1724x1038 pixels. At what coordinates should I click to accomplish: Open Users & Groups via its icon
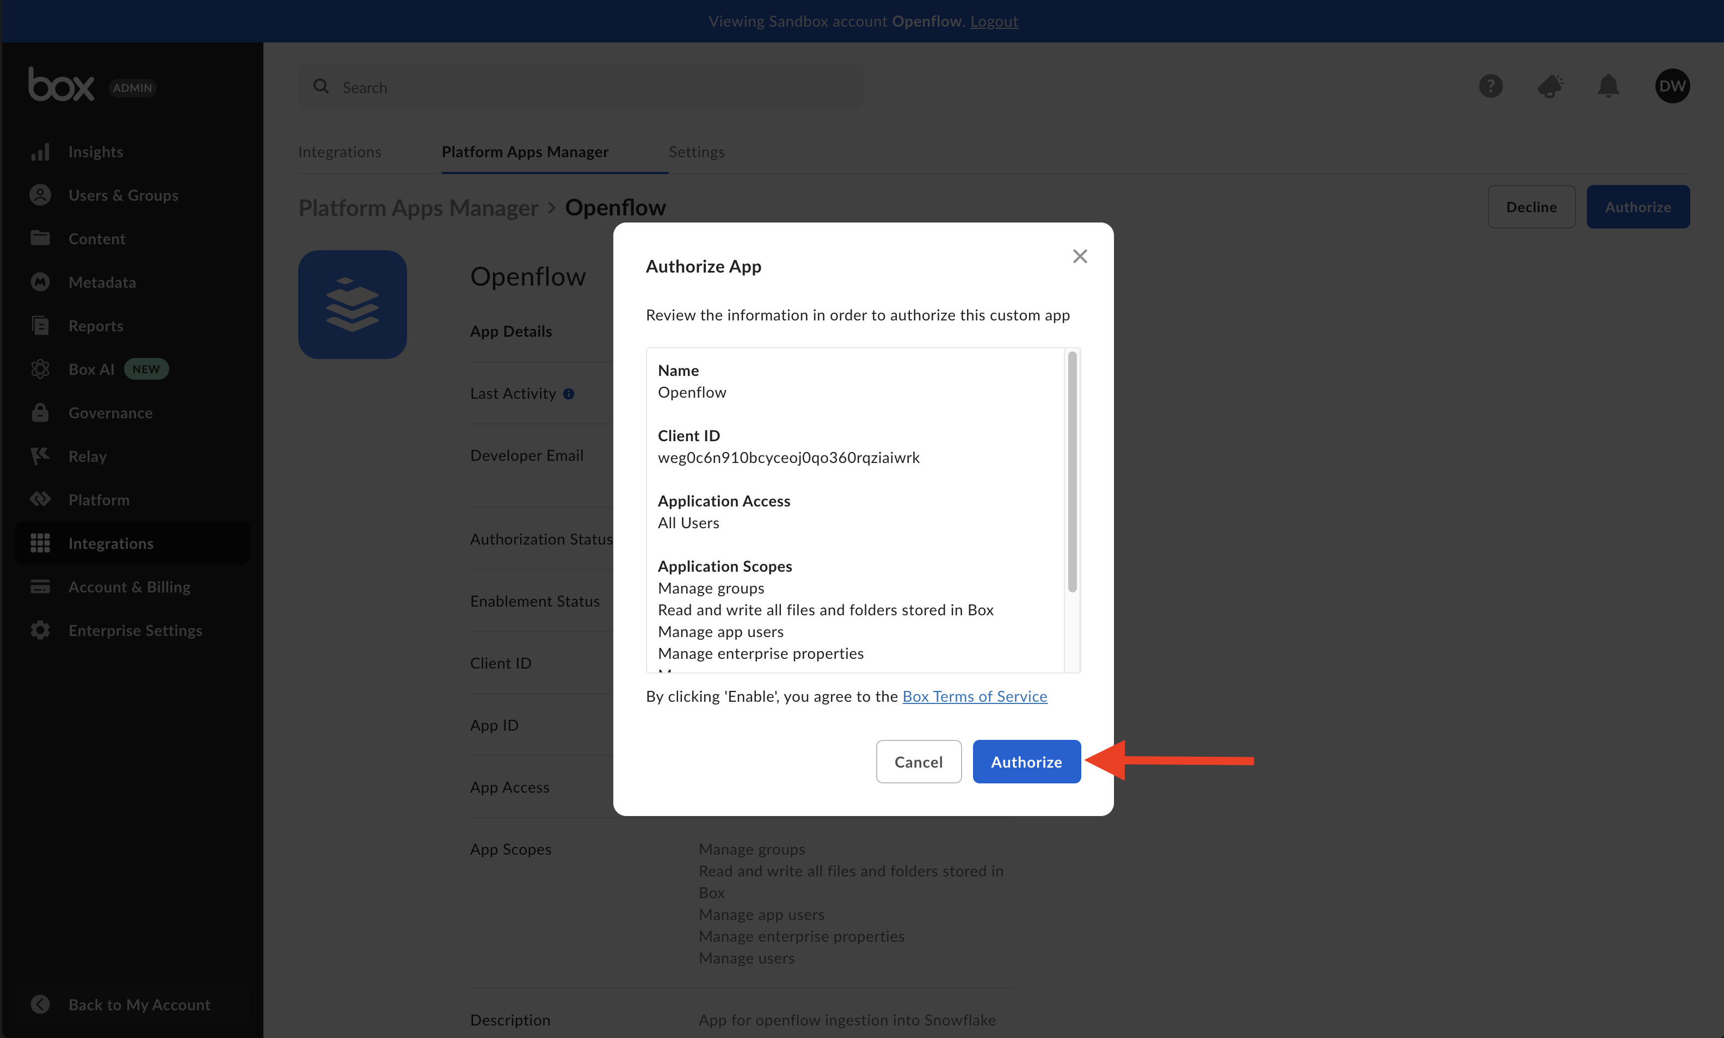point(40,195)
